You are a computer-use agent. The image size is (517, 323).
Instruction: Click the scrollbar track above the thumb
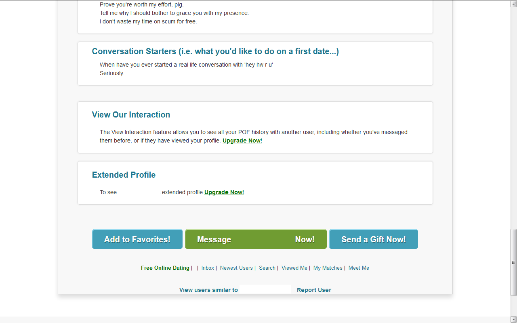click(514, 121)
